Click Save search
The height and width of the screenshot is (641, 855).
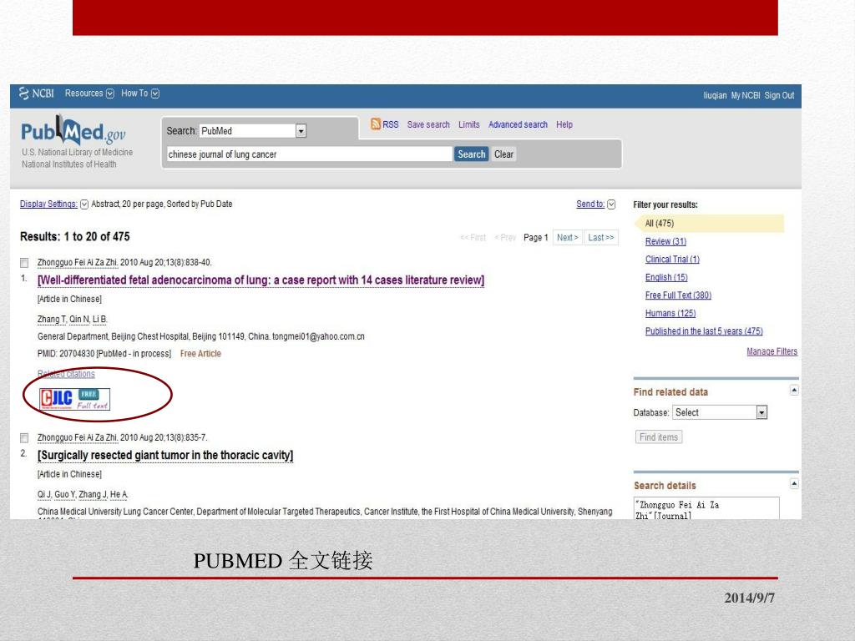pos(428,124)
